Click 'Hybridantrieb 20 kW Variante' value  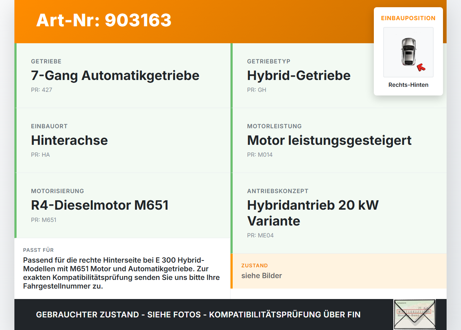[313, 213]
